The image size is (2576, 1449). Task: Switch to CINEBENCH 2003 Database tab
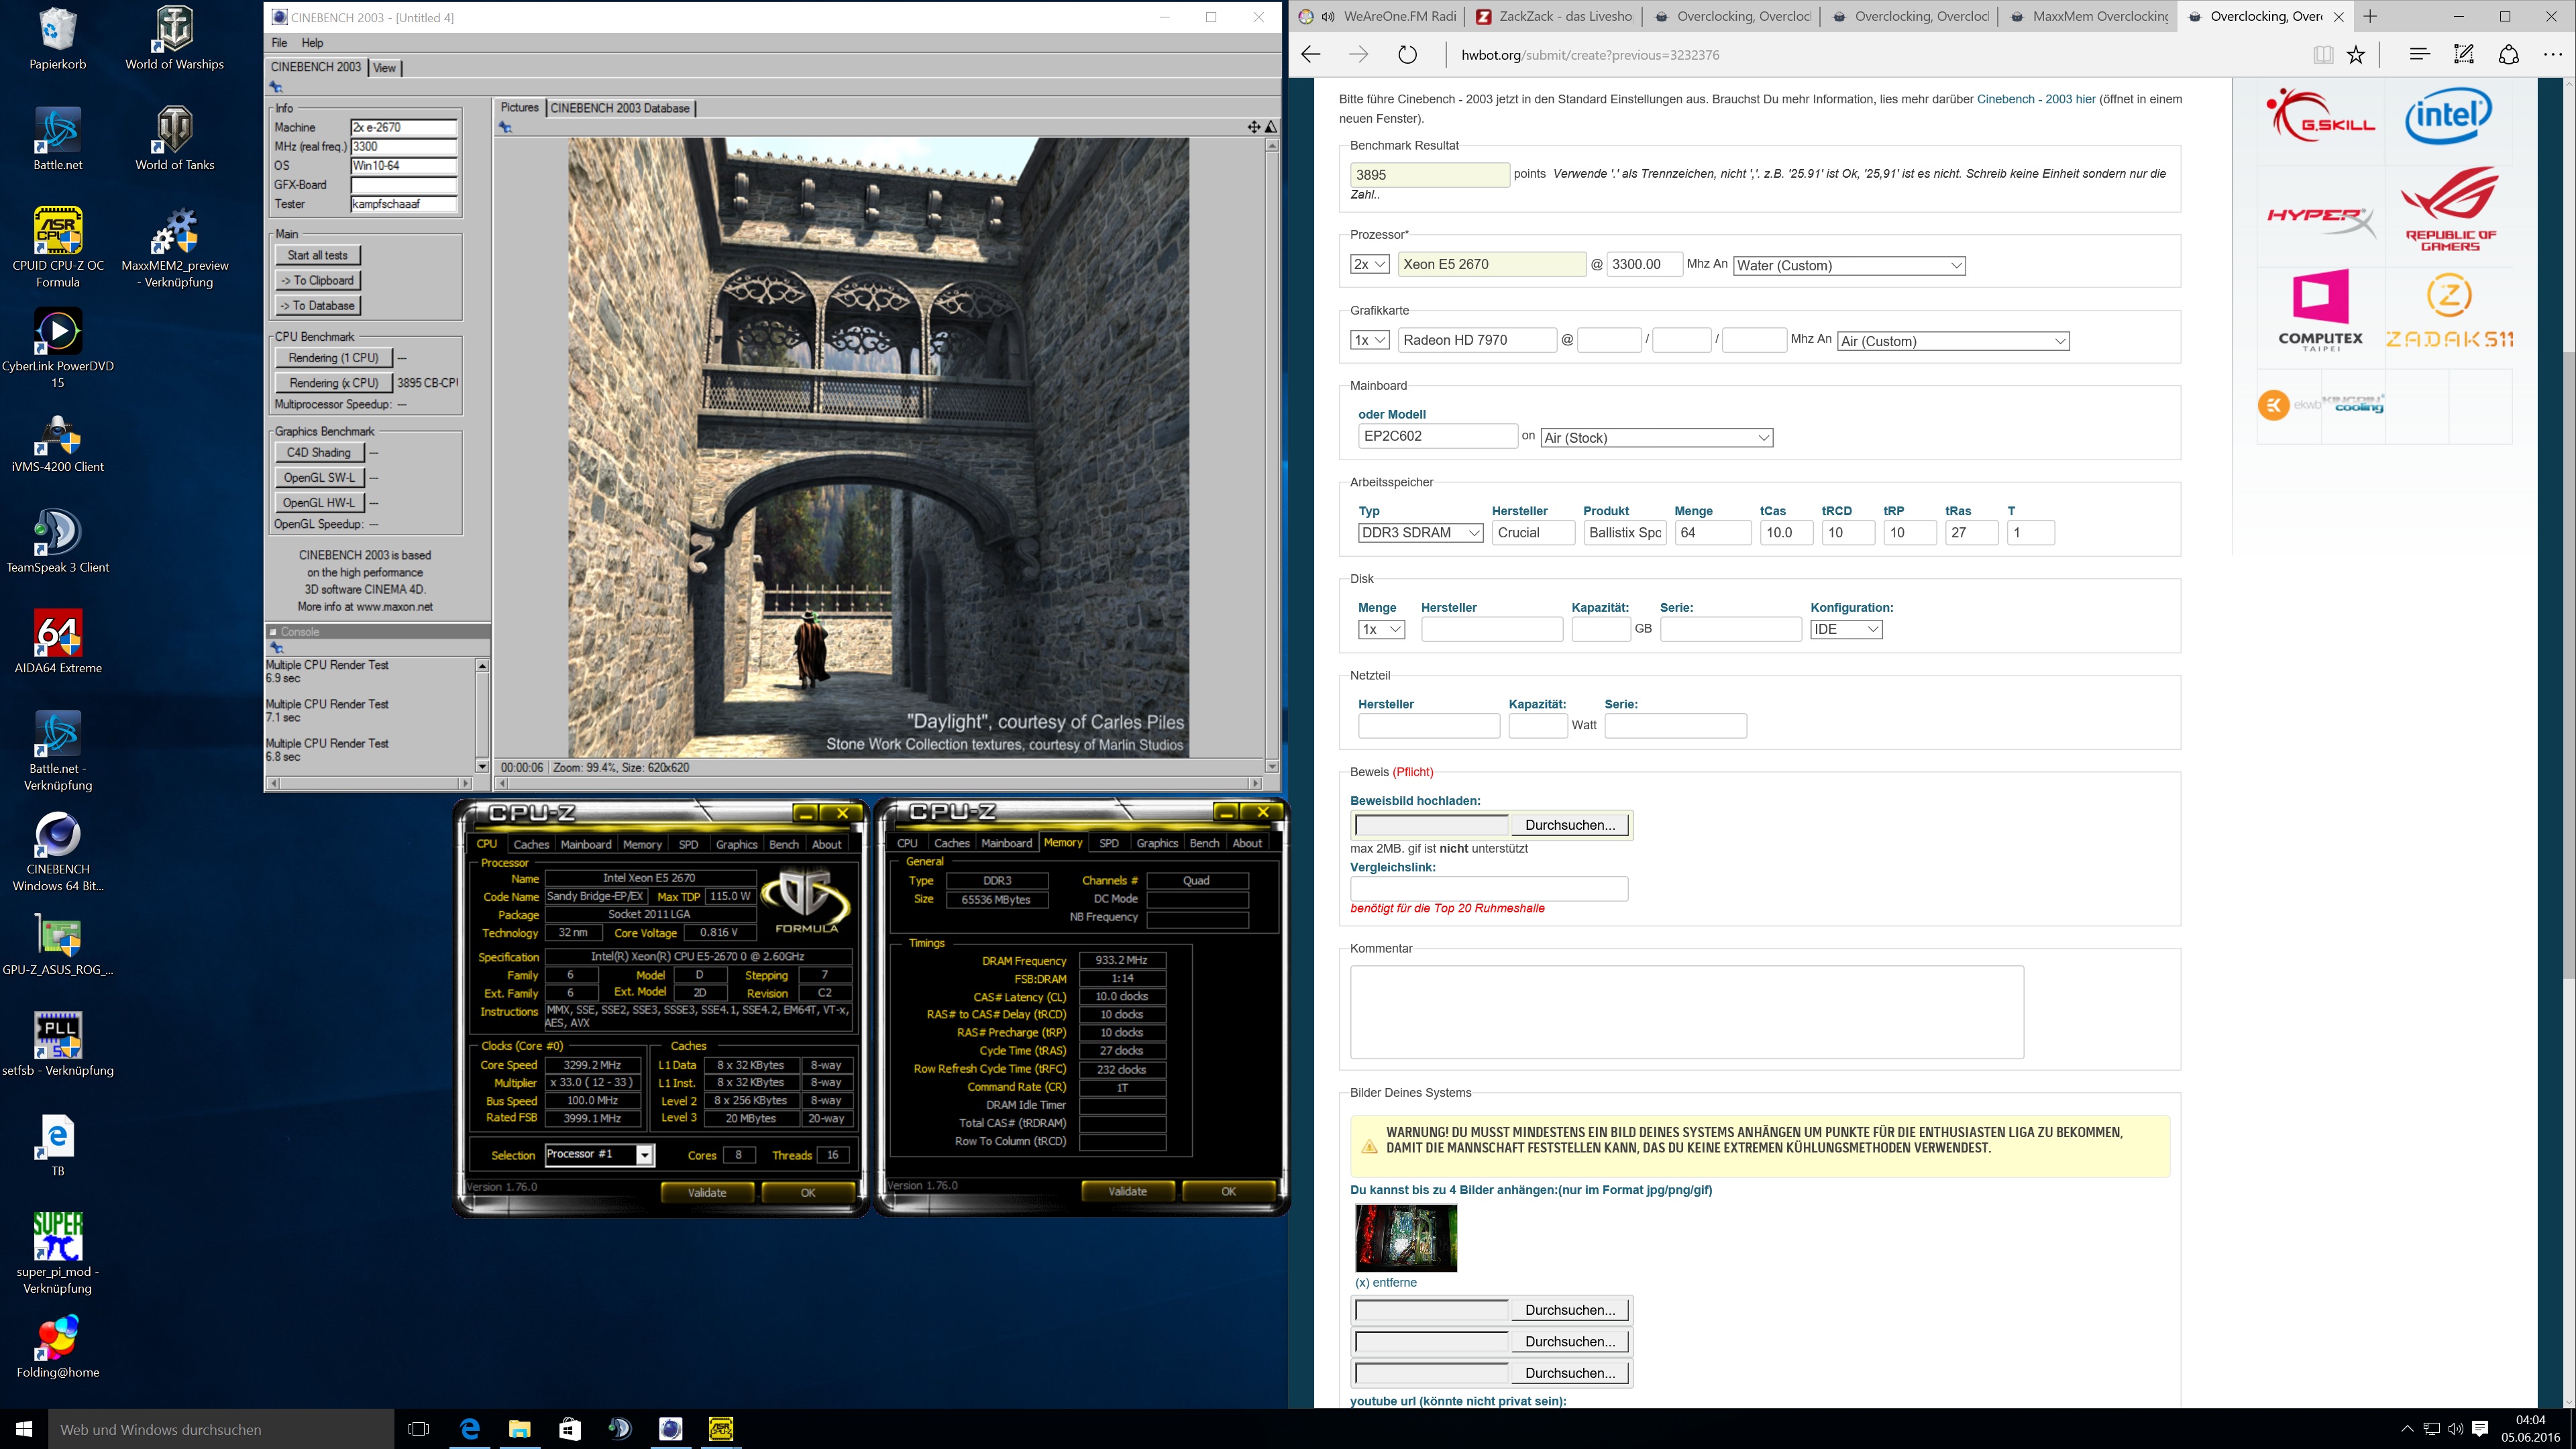point(620,108)
